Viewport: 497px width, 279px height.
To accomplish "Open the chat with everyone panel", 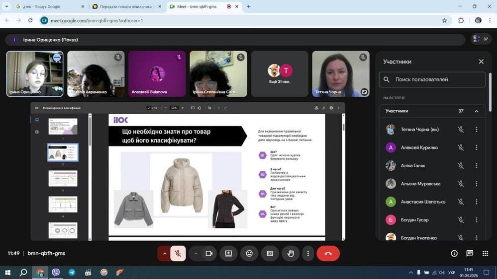I will click(x=470, y=254).
